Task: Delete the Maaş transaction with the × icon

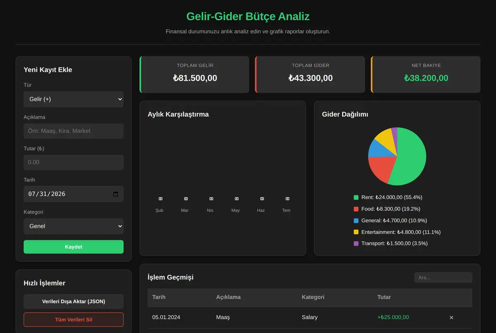Action: (x=451, y=317)
